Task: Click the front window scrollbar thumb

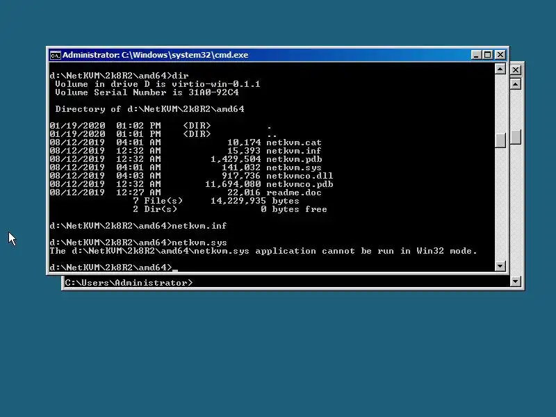Action: tap(500, 140)
